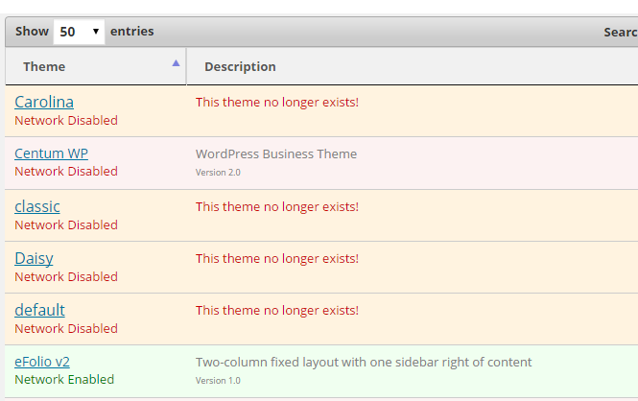This screenshot has width=638, height=401.
Task: Select the Daisy theme link
Action: (34, 258)
